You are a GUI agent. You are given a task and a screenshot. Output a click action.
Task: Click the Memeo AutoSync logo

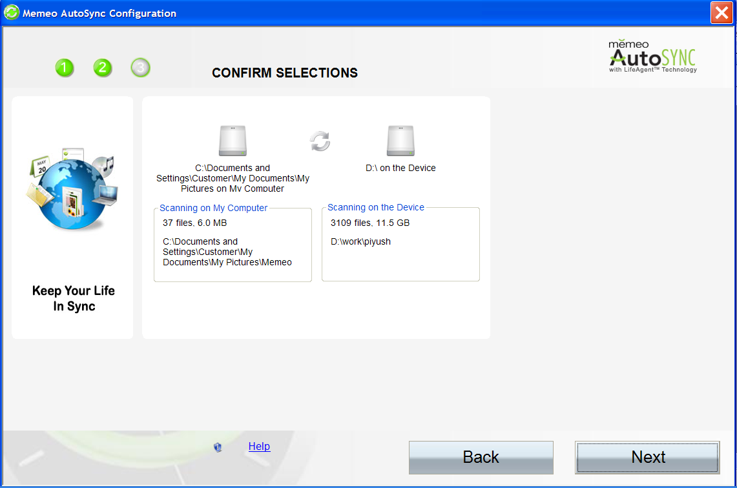pos(652,56)
